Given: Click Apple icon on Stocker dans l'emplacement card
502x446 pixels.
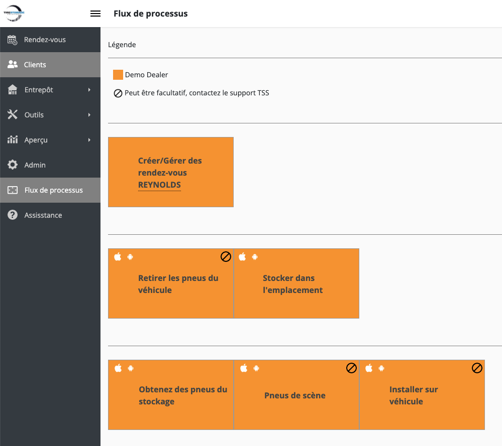Looking at the screenshot, I should (x=242, y=257).
